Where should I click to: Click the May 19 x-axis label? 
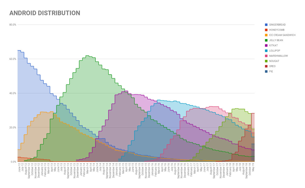coord(253,168)
